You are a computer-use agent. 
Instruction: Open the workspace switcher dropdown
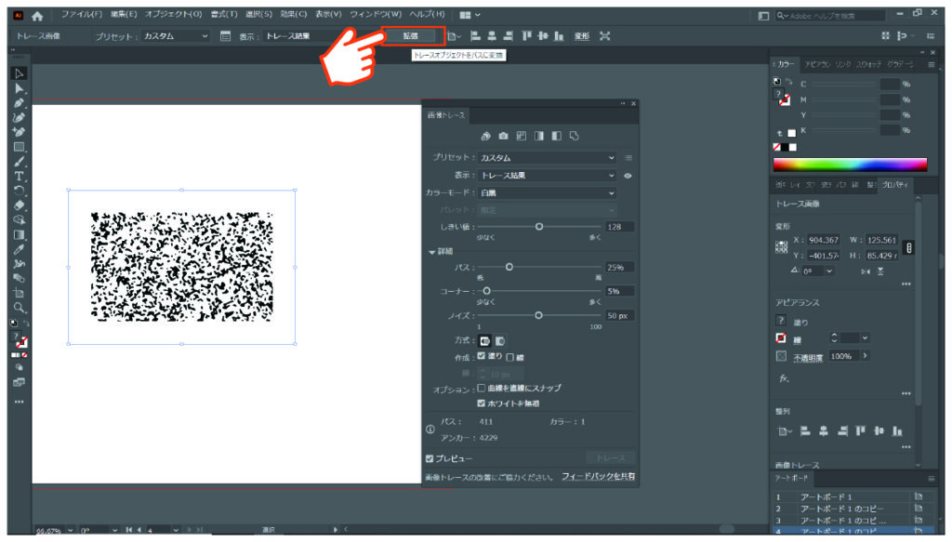tap(469, 15)
